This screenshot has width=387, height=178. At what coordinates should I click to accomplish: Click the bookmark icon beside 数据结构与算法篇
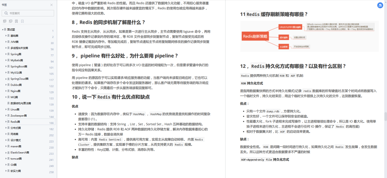tap(9, 103)
